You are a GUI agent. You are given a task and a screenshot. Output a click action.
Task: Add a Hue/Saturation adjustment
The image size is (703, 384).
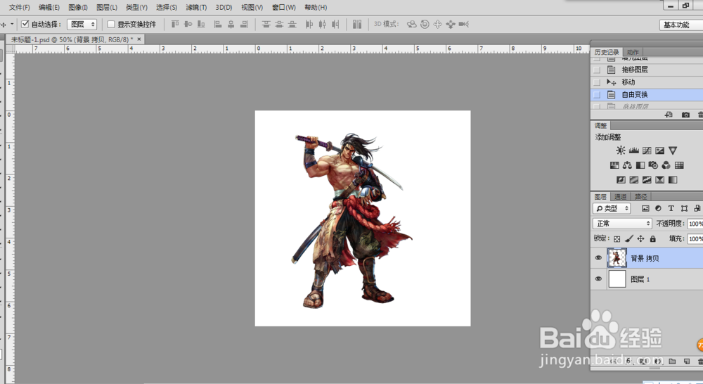pos(614,165)
